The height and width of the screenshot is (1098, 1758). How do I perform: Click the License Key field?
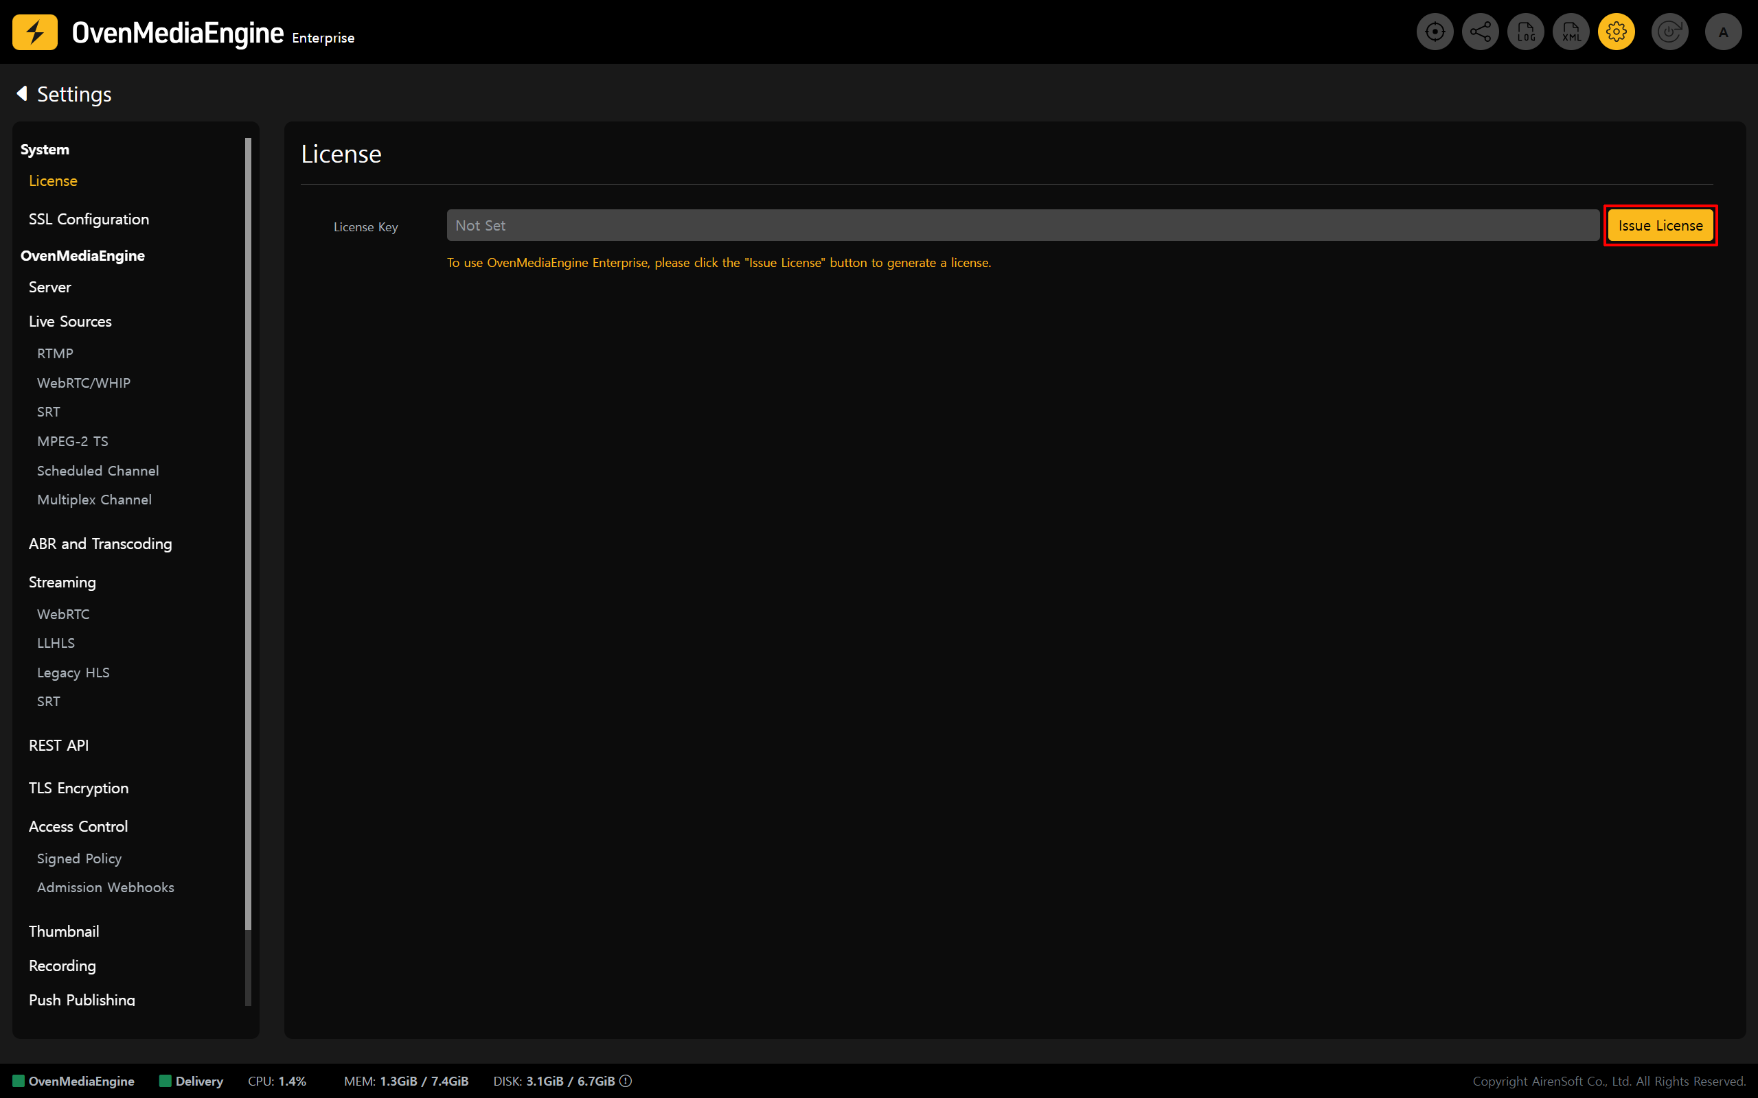click(1022, 226)
